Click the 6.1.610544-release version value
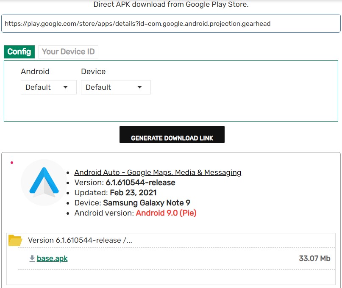Viewport: 342px width, 288px height. point(140,183)
